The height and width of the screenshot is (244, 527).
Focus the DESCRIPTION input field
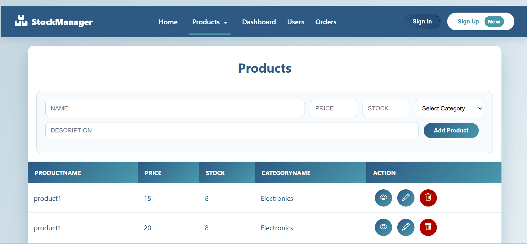(x=232, y=130)
